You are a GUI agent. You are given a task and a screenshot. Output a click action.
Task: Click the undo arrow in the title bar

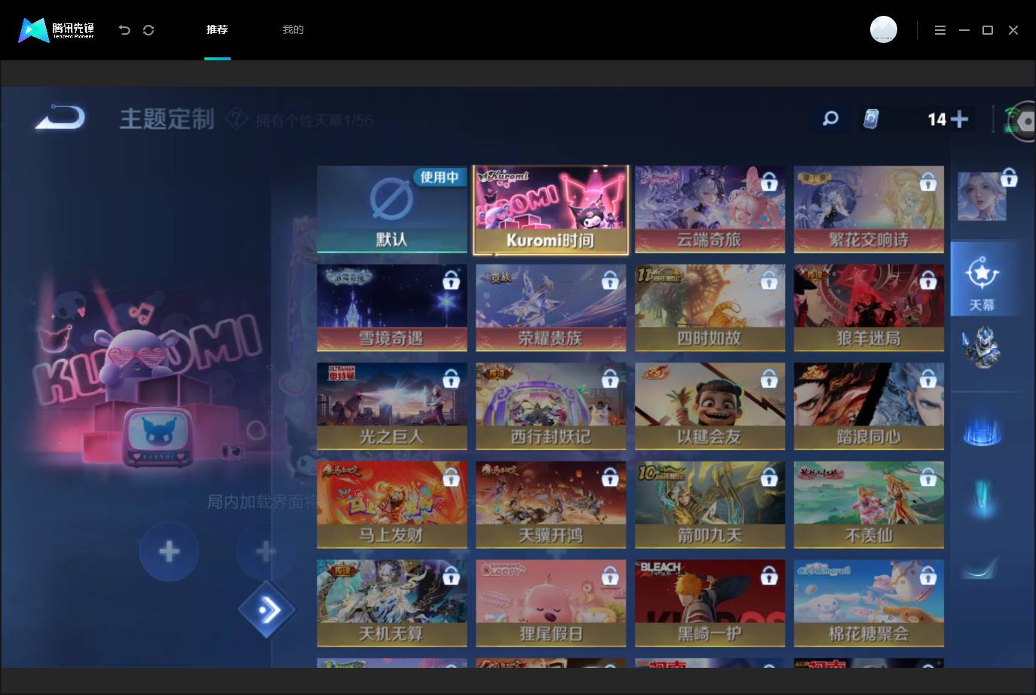point(124,30)
